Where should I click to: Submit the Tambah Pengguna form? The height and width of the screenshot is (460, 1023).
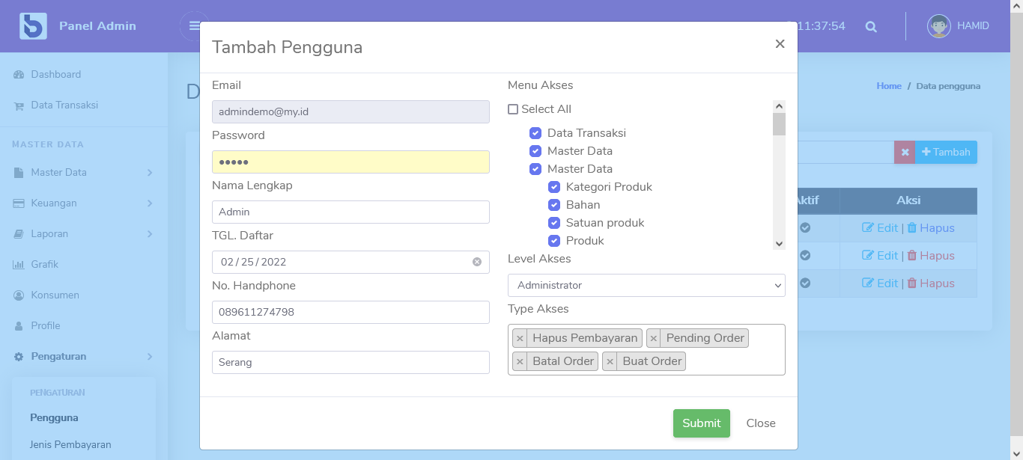tap(702, 423)
